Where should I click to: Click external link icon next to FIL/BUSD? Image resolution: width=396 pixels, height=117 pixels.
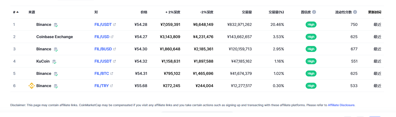pyautogui.click(x=114, y=49)
